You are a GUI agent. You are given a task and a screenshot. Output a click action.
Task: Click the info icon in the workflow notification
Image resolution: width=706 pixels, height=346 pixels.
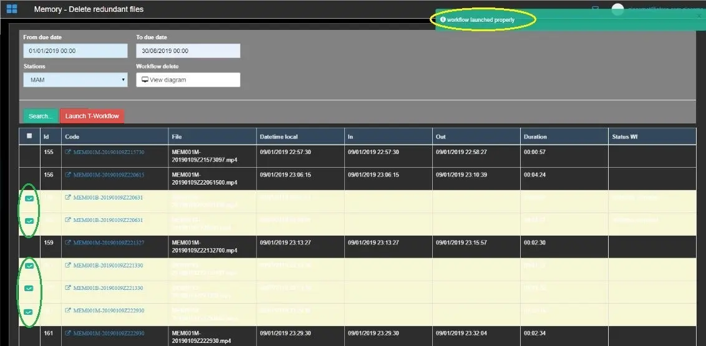click(x=443, y=20)
